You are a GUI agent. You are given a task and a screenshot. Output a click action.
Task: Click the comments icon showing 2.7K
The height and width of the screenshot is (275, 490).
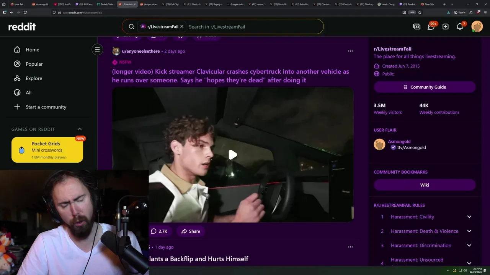pos(159,231)
